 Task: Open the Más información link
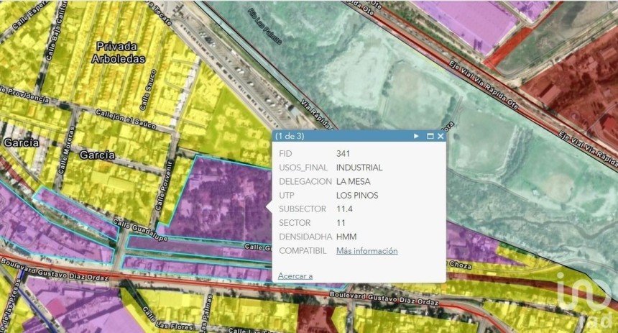click(x=367, y=251)
